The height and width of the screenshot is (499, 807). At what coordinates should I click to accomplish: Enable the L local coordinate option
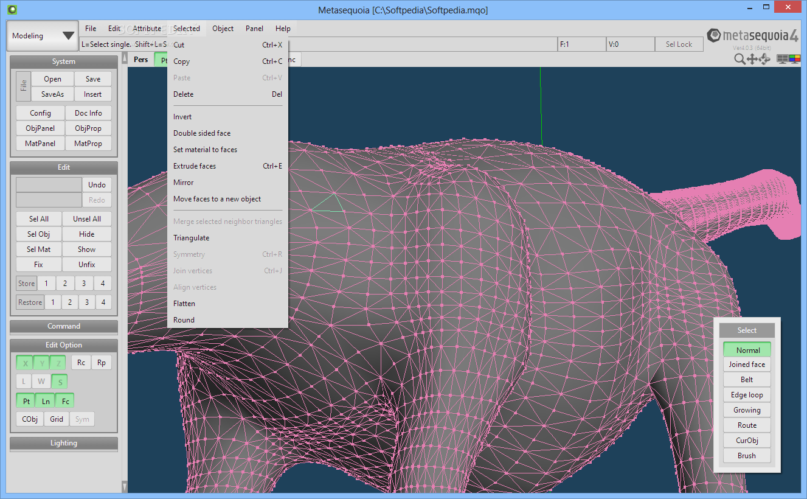point(24,382)
